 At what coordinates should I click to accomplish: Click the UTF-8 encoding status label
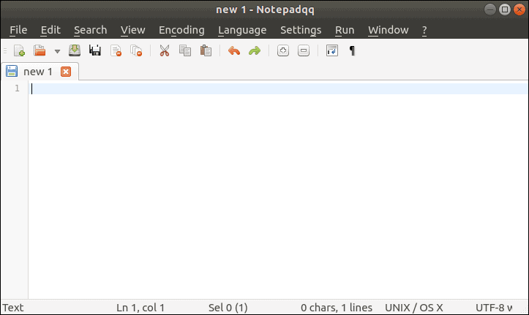(x=494, y=308)
